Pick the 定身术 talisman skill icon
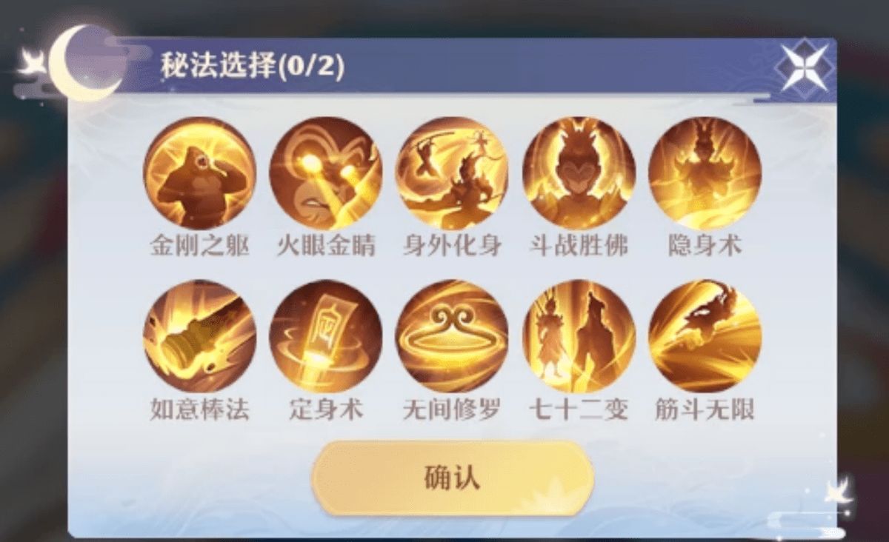This screenshot has width=889, height=542. point(326,336)
